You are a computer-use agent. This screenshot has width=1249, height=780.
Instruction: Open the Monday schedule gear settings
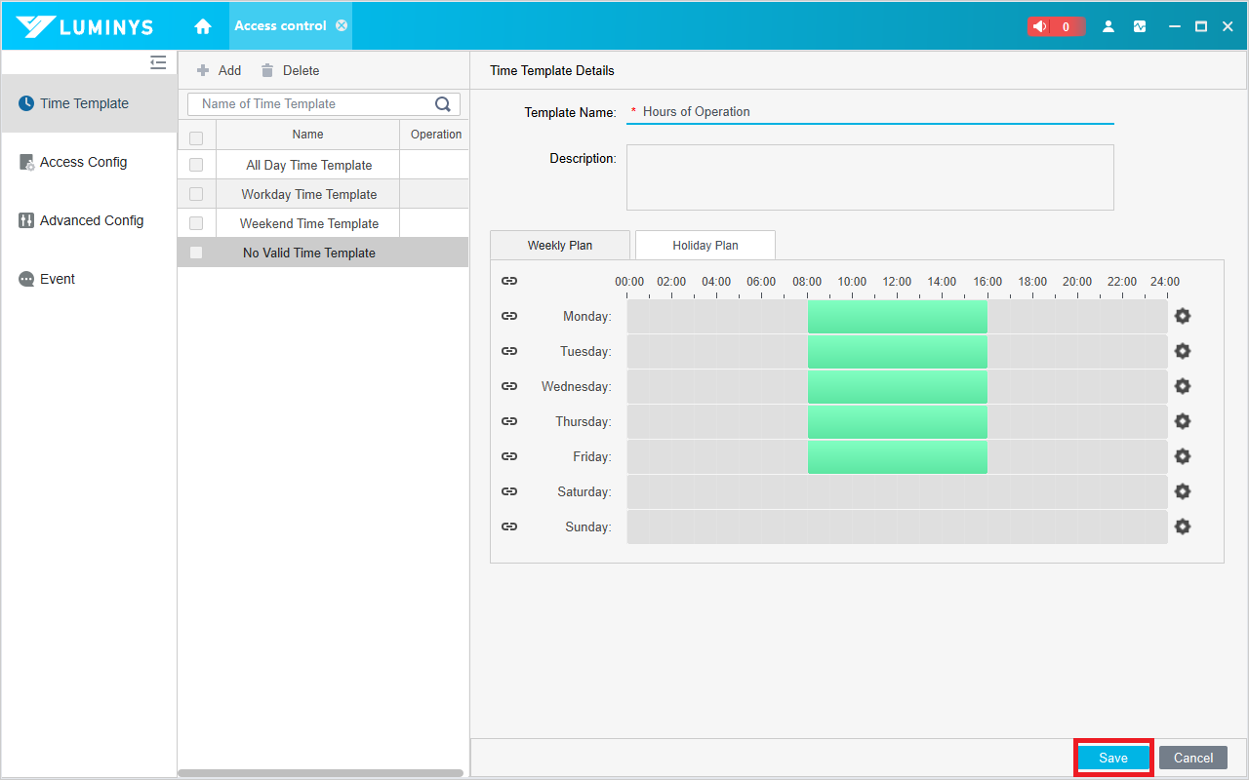(x=1183, y=316)
